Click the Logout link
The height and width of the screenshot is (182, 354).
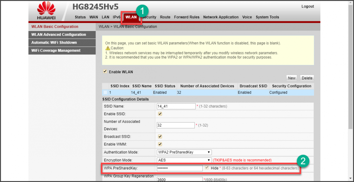click(x=308, y=6)
